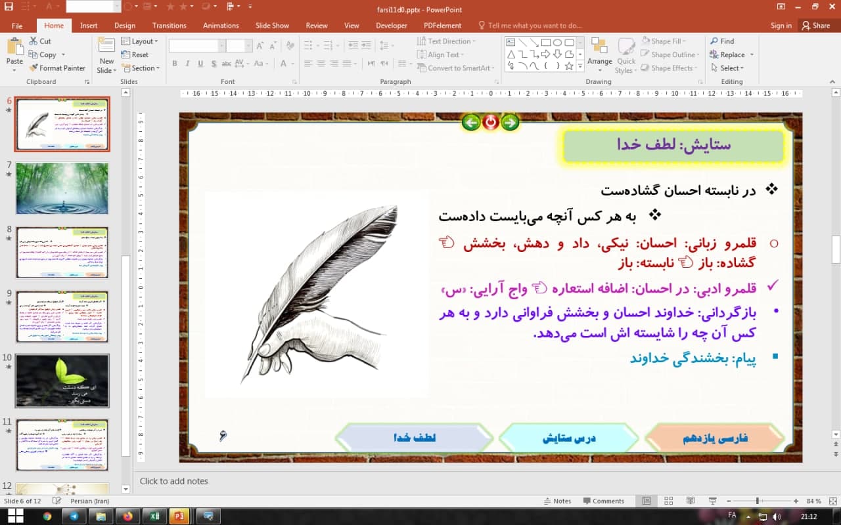
Task: Switch to the Animations tab
Action: [x=221, y=26]
